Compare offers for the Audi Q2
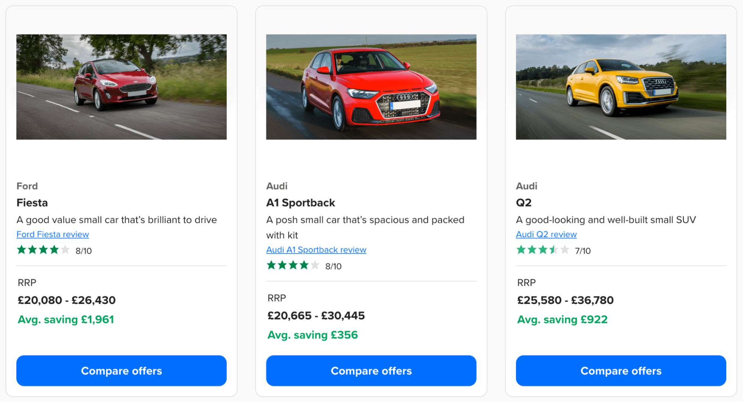 tap(621, 370)
